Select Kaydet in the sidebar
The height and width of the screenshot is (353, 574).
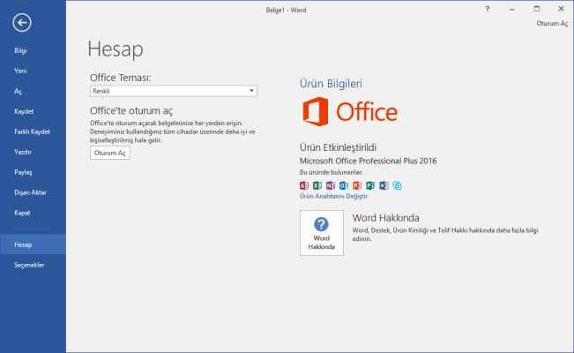coord(24,111)
